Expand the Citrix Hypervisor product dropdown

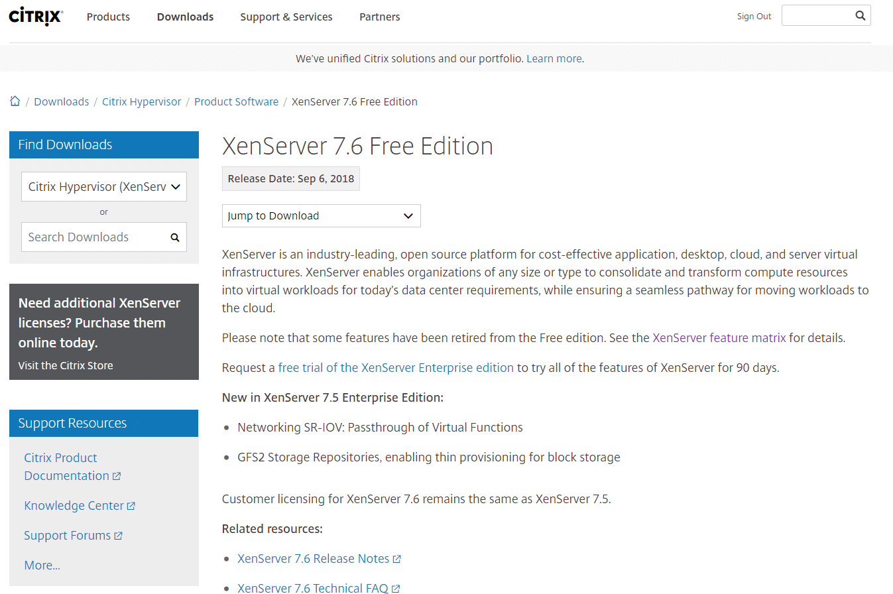(x=104, y=187)
